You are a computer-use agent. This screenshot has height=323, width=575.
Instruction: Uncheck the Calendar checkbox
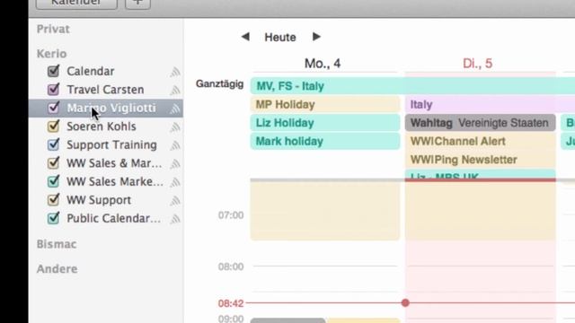tap(54, 71)
